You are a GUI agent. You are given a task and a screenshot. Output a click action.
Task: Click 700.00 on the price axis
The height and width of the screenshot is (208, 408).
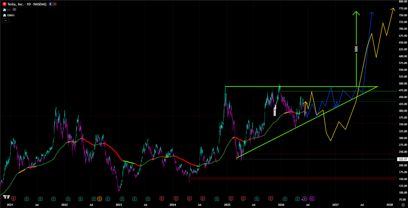[x=403, y=29]
